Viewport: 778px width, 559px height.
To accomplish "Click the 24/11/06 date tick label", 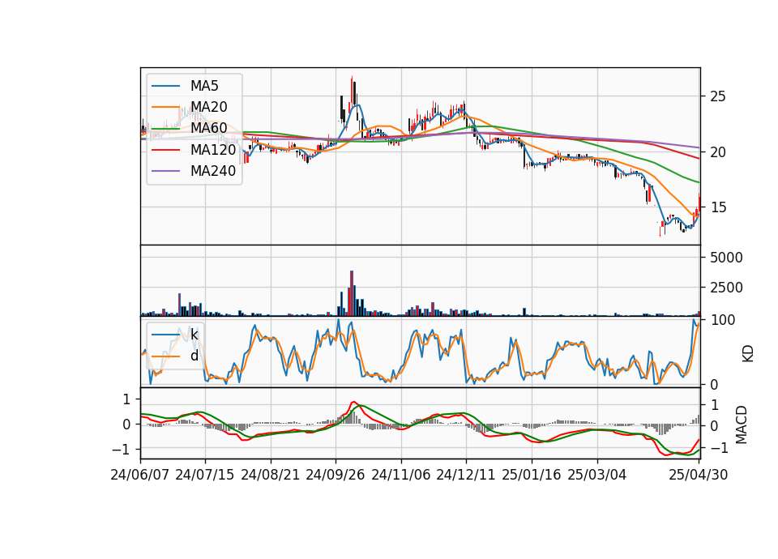I will 401,475.
